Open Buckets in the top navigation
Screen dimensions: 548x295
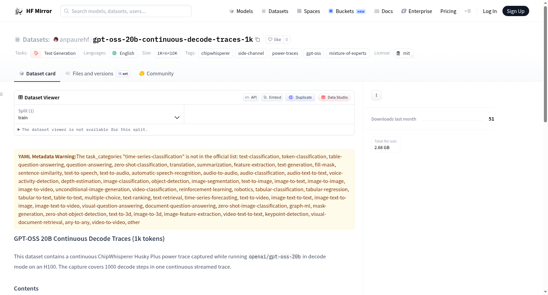pyautogui.click(x=347, y=11)
